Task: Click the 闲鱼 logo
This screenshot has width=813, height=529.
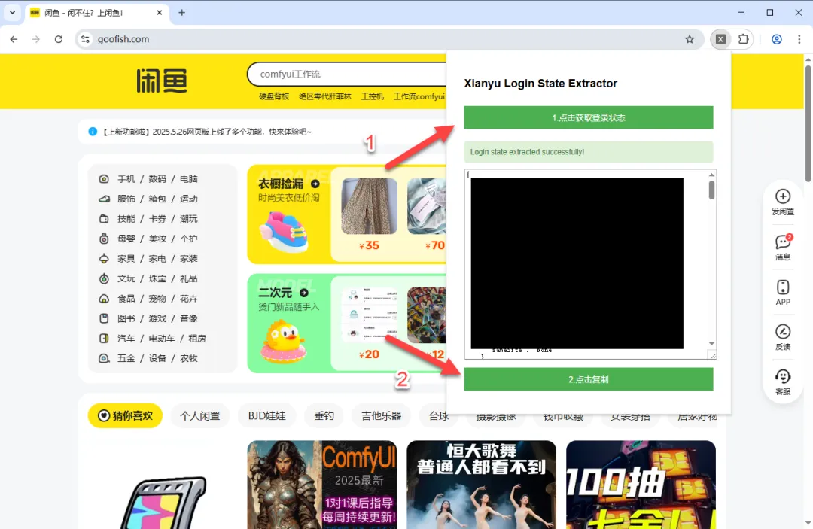Action: 161,81
